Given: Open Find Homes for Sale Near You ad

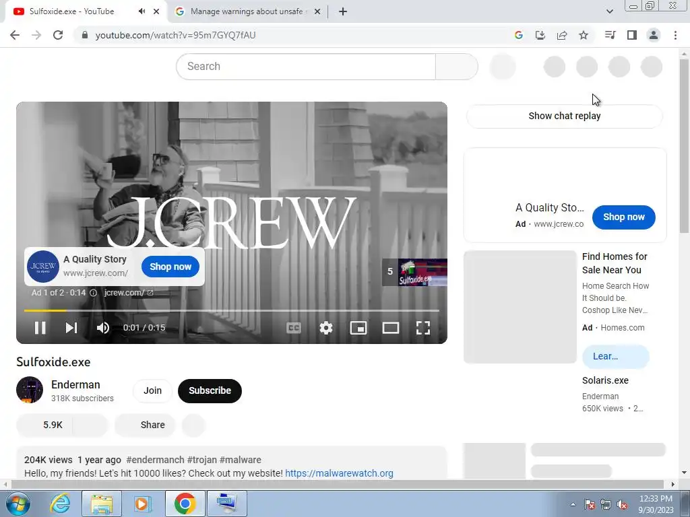Looking at the screenshot, I should 615,263.
